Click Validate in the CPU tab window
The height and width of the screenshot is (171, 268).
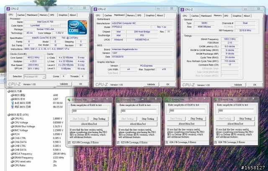point(64,84)
